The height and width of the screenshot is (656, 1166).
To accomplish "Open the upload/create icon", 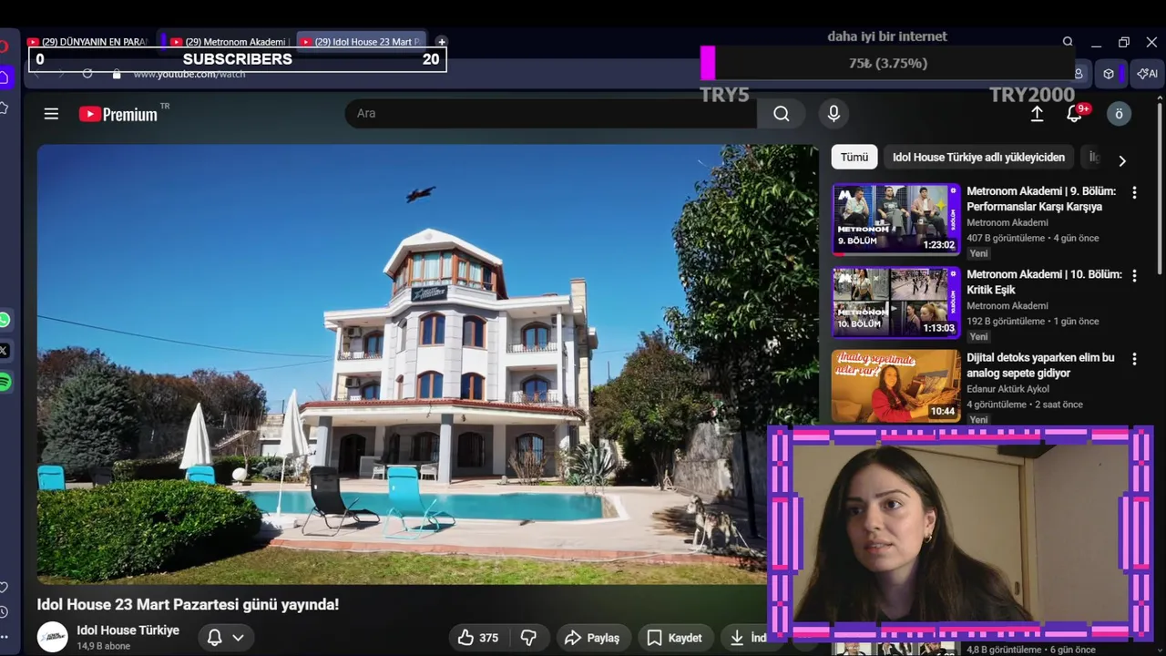I will [1037, 113].
